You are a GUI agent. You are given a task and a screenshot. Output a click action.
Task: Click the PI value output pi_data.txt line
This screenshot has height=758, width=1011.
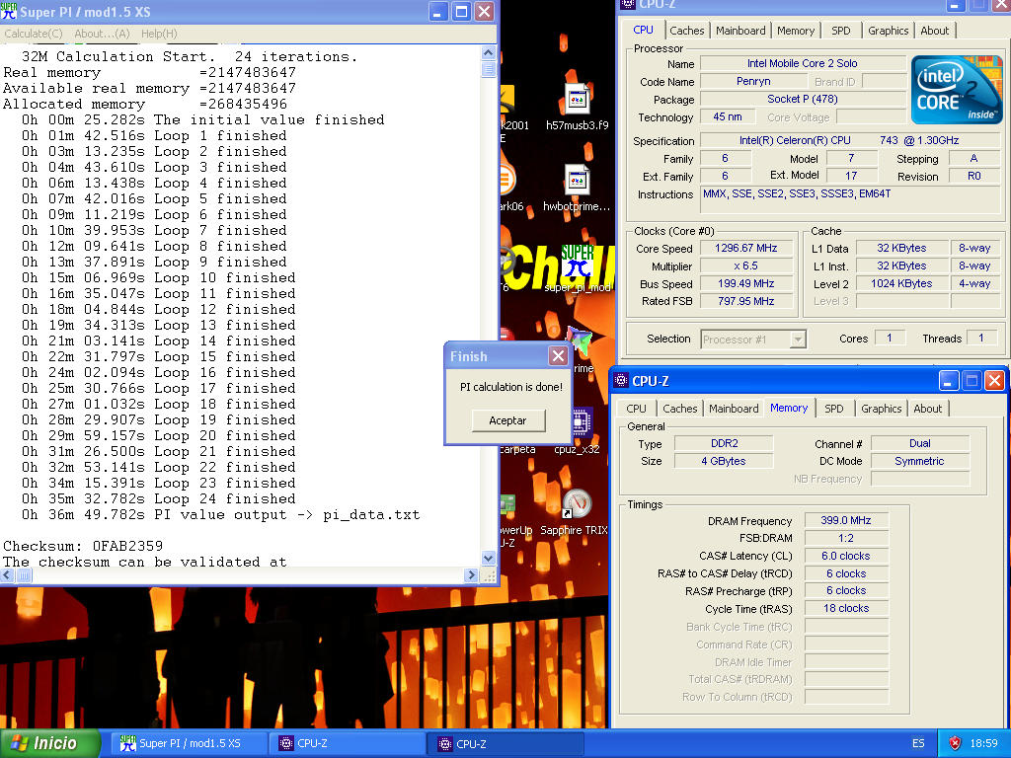click(x=220, y=515)
